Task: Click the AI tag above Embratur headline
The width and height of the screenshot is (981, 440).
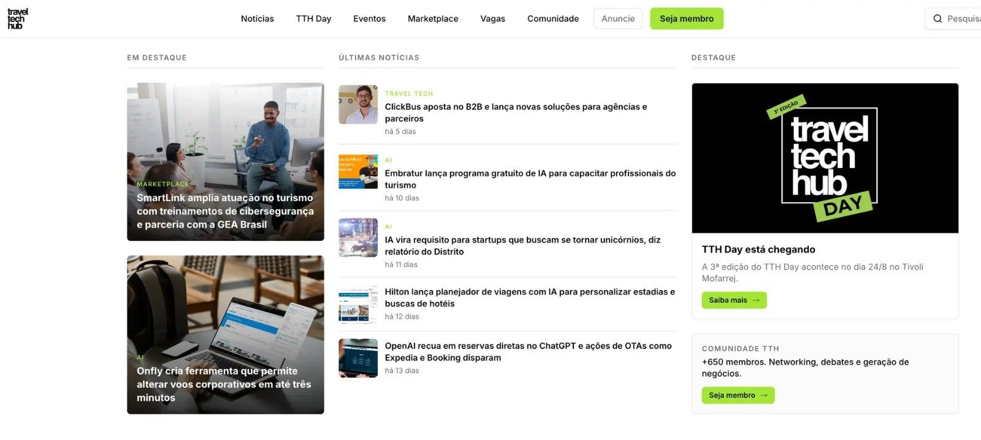Action: click(388, 161)
